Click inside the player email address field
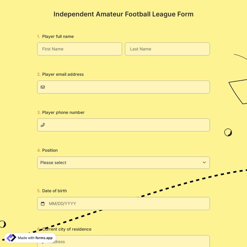The image size is (247, 247). coord(127,87)
